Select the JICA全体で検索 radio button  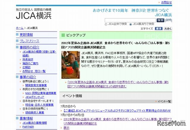tap(106, 24)
